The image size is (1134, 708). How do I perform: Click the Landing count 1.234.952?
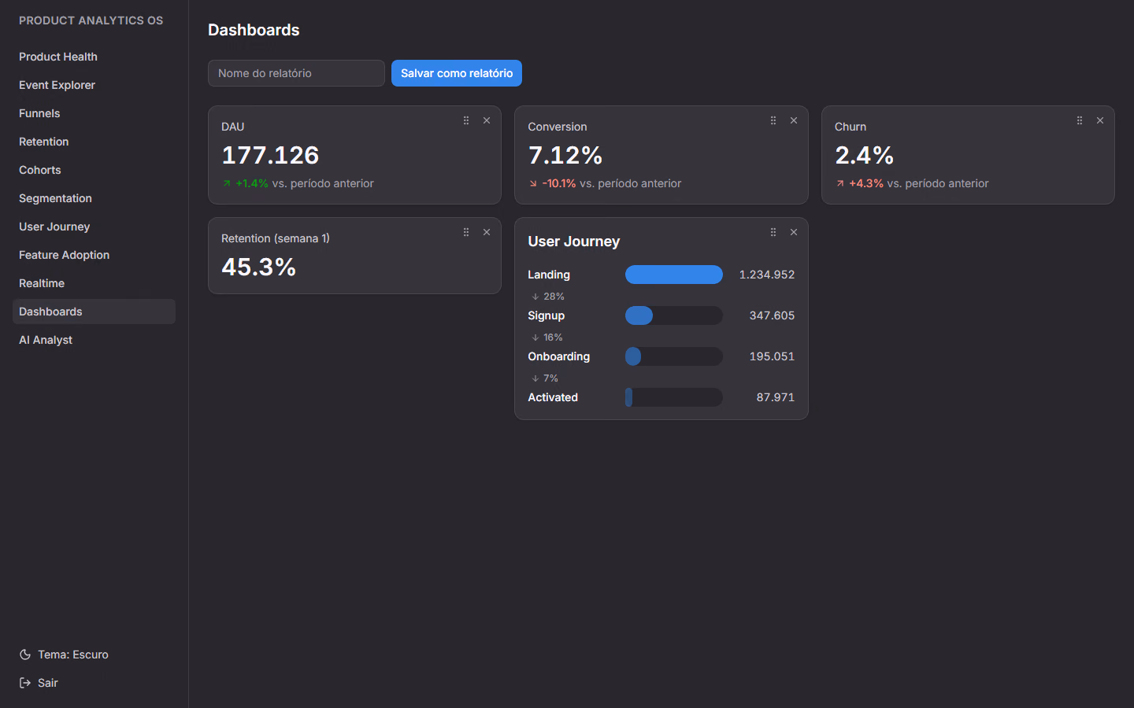[767, 275]
